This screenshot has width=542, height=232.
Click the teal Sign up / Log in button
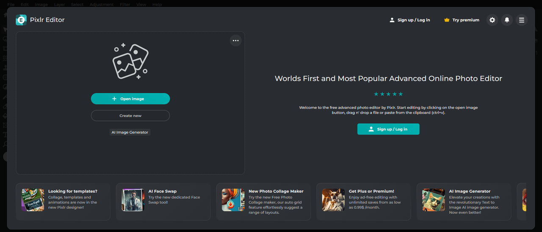coord(388,129)
